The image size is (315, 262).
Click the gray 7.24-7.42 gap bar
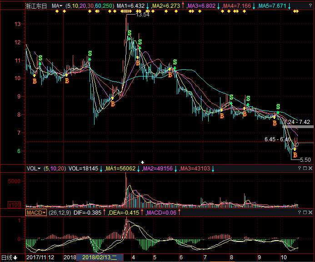click(x=298, y=127)
